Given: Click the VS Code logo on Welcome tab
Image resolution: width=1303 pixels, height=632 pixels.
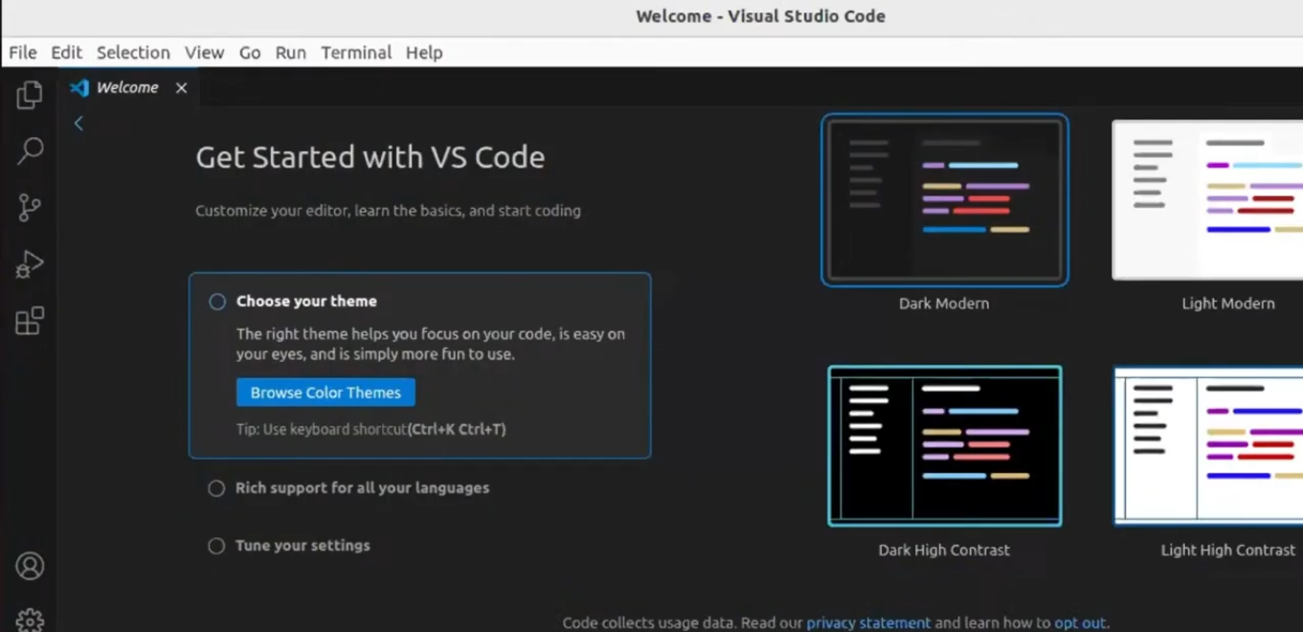Looking at the screenshot, I should [79, 87].
